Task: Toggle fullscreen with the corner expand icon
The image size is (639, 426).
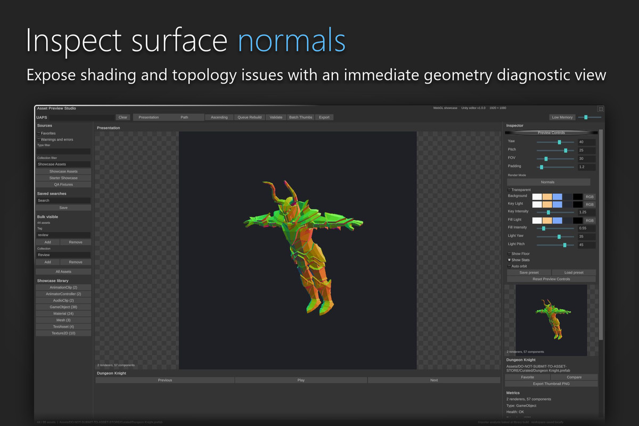Action: 601,109
